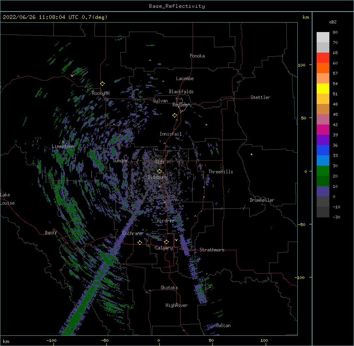This screenshot has height=346, width=354.
Task: Select the Strathmore label
Action: pyautogui.click(x=212, y=250)
